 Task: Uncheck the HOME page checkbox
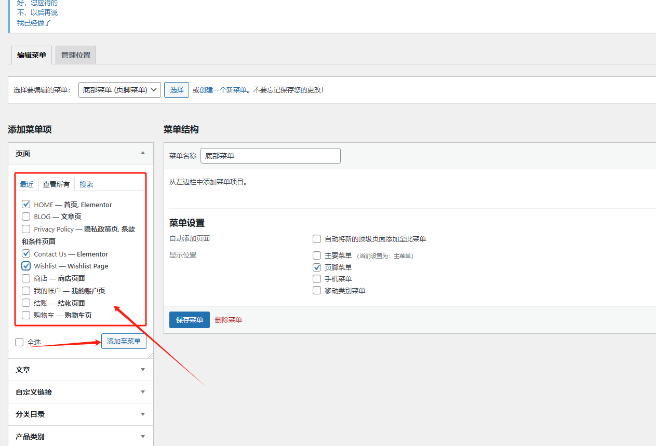pos(26,204)
